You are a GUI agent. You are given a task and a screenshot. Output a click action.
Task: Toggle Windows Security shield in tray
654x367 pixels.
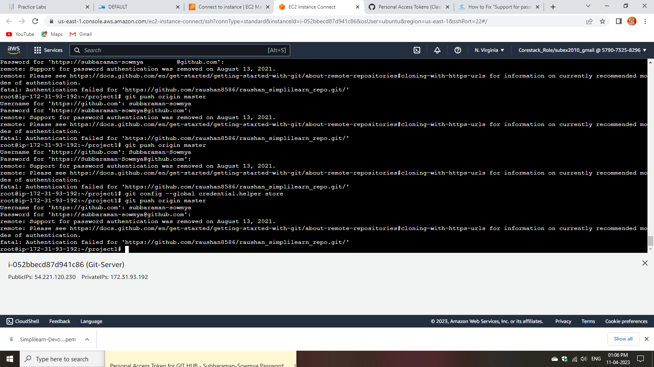click(x=565, y=359)
